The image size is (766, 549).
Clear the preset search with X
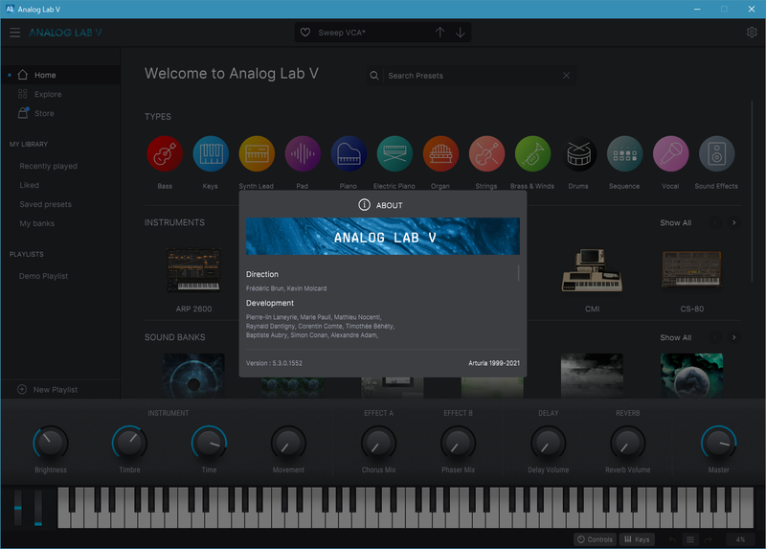(x=566, y=76)
